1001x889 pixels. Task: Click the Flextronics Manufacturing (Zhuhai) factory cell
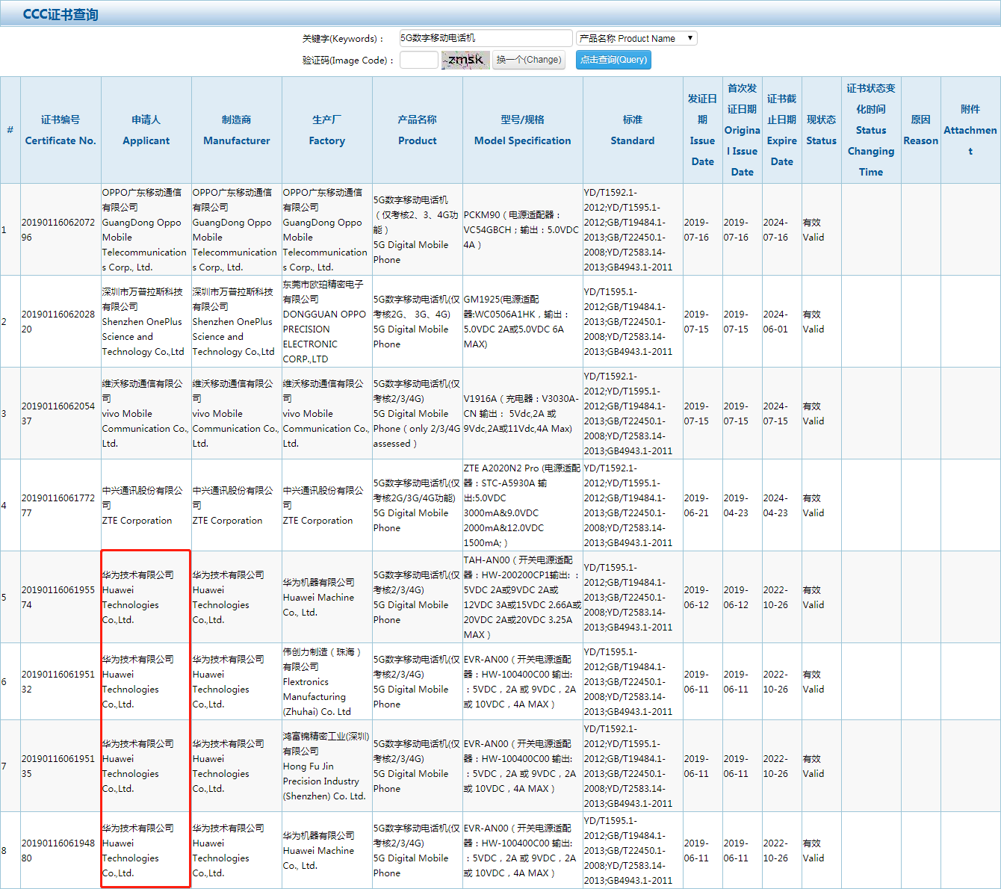[326, 681]
